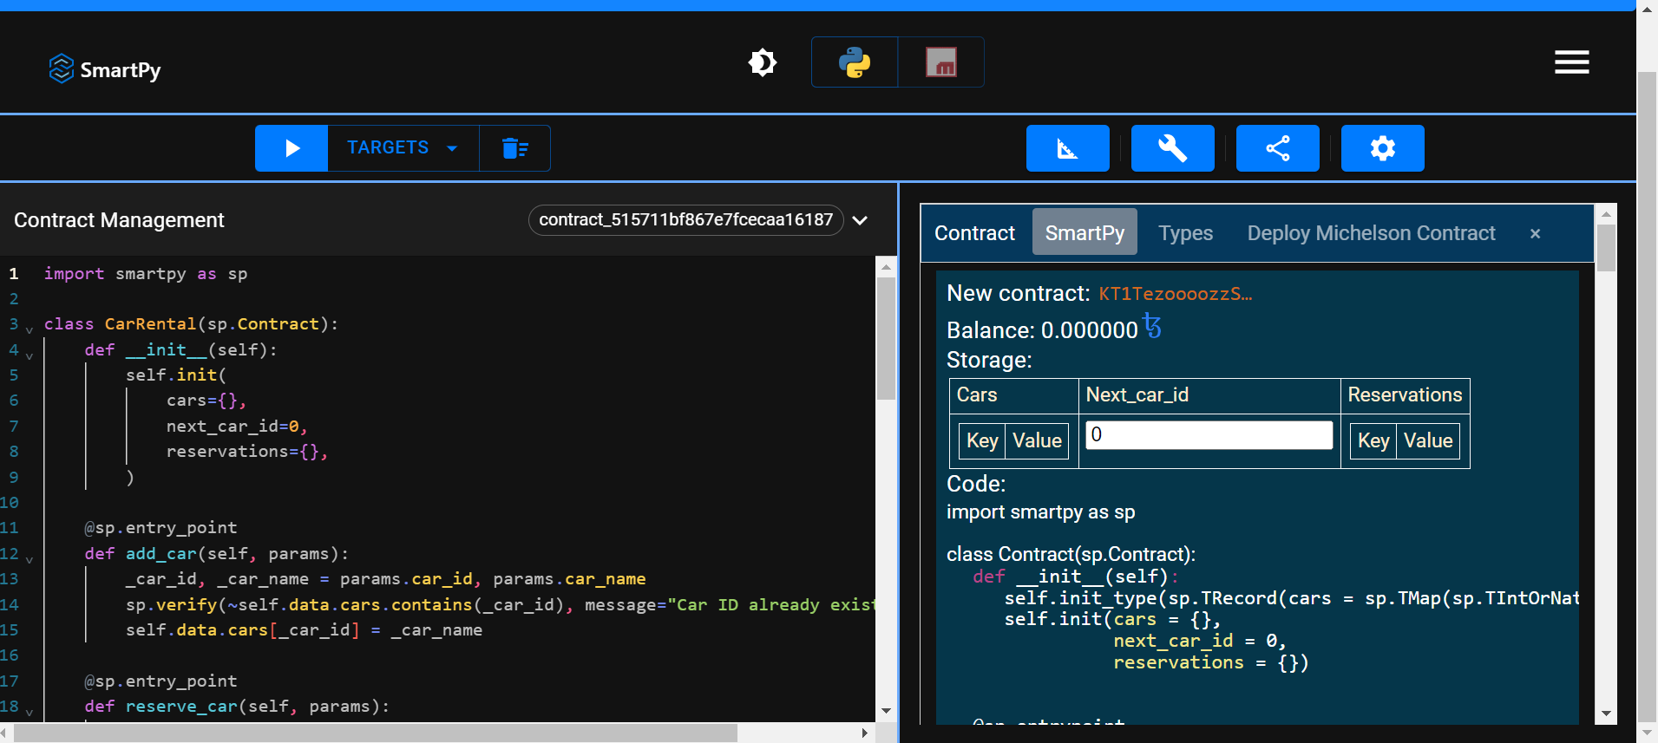Close the output panel with X
The width and height of the screenshot is (1658, 743).
point(1535,233)
